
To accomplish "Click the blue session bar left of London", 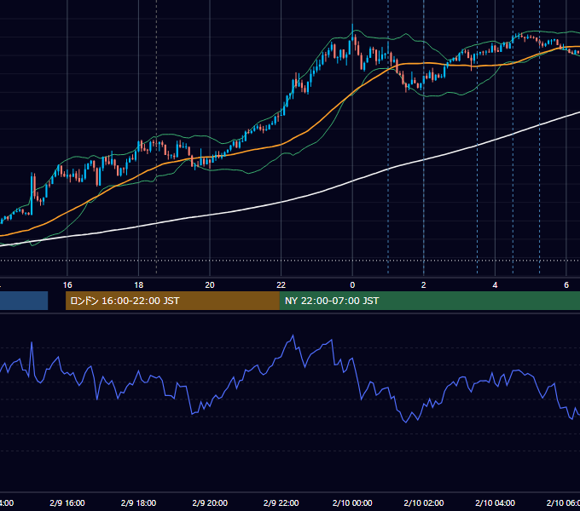I will tap(24, 301).
